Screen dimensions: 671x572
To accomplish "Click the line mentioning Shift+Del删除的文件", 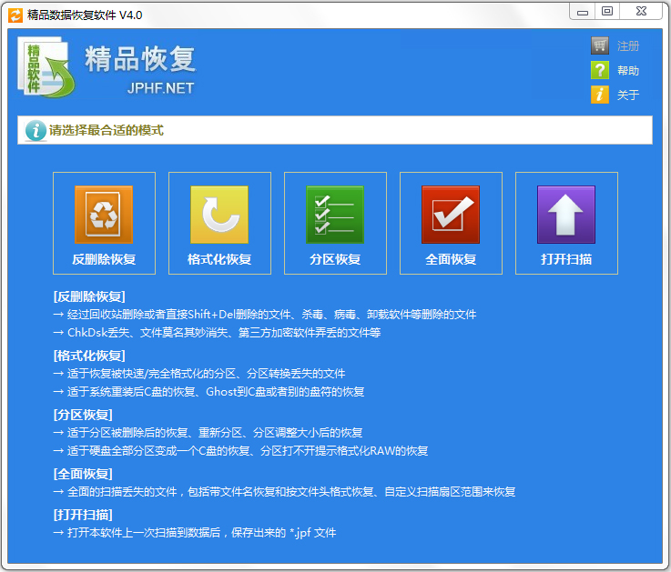I will (x=265, y=315).
